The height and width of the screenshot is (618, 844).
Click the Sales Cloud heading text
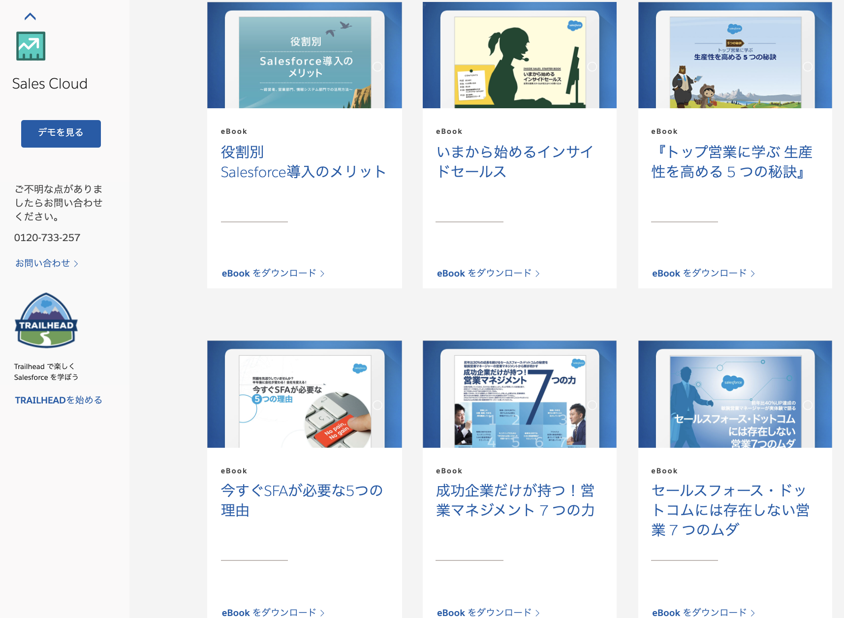click(x=50, y=84)
